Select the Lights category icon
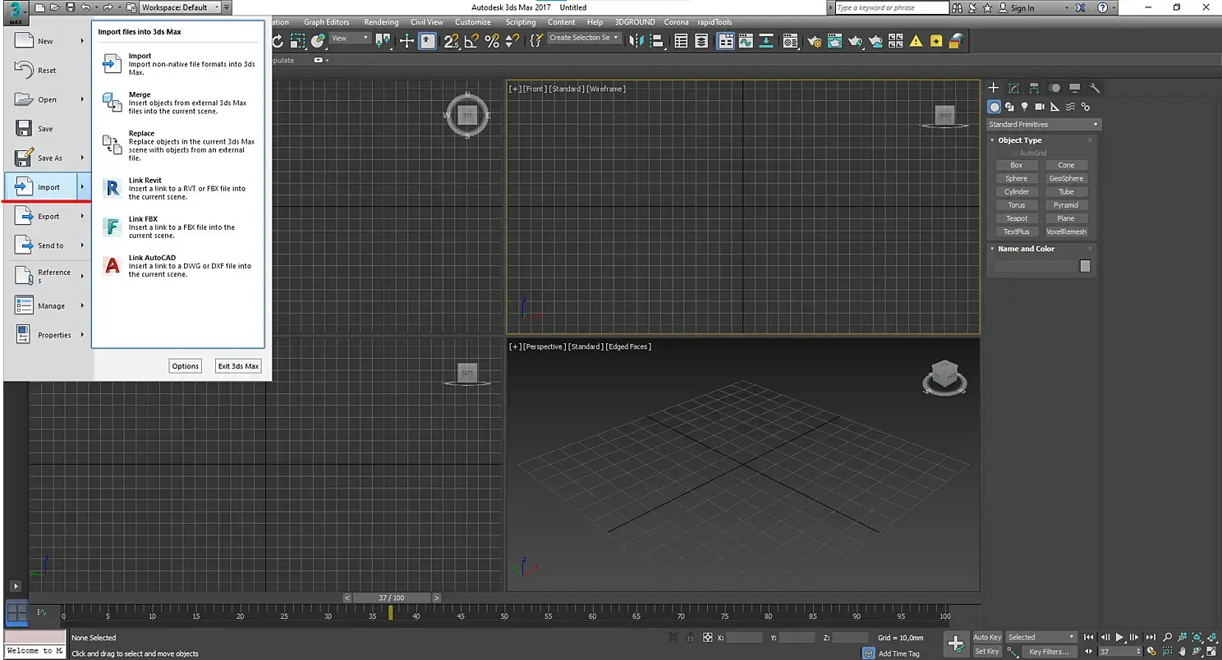 coord(1024,107)
